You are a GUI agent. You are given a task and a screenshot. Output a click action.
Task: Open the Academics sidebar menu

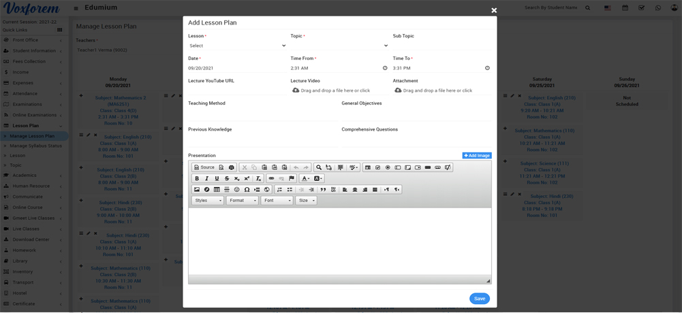tap(25, 175)
